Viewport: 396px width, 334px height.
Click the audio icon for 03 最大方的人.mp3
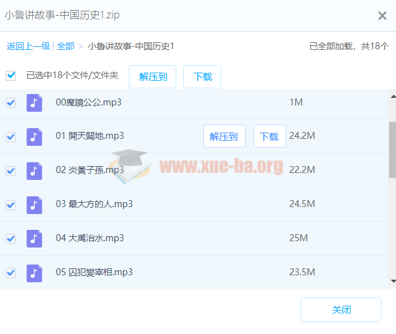click(x=34, y=205)
